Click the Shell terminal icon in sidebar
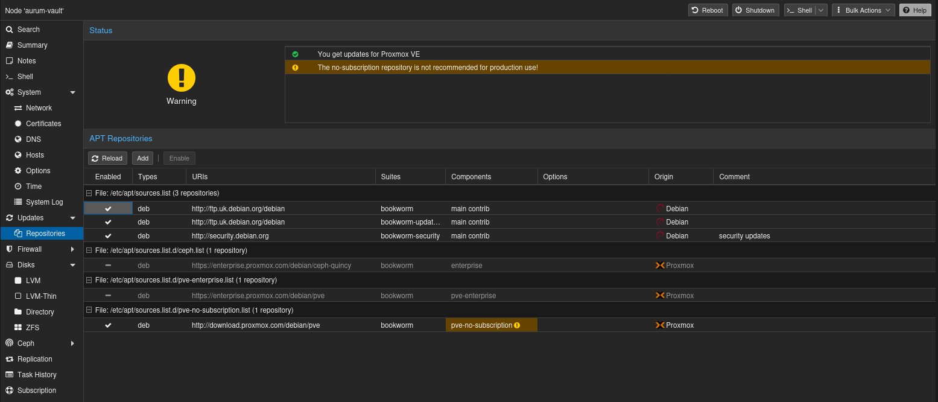The height and width of the screenshot is (402, 938). pos(9,77)
